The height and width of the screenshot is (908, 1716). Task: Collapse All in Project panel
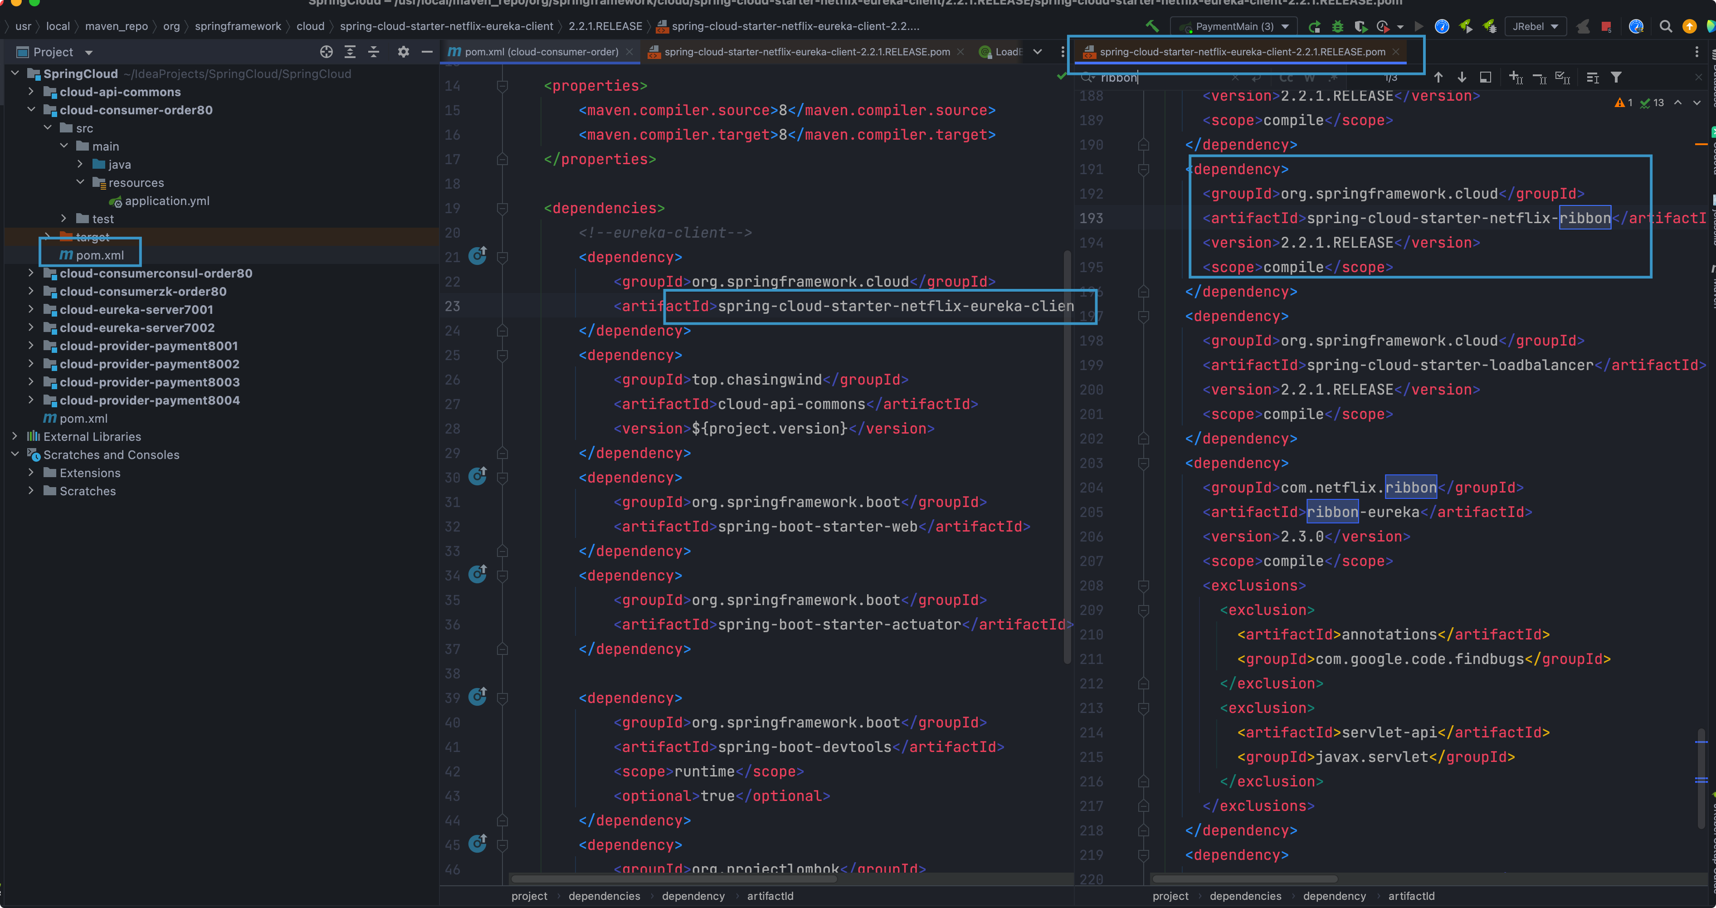374,52
